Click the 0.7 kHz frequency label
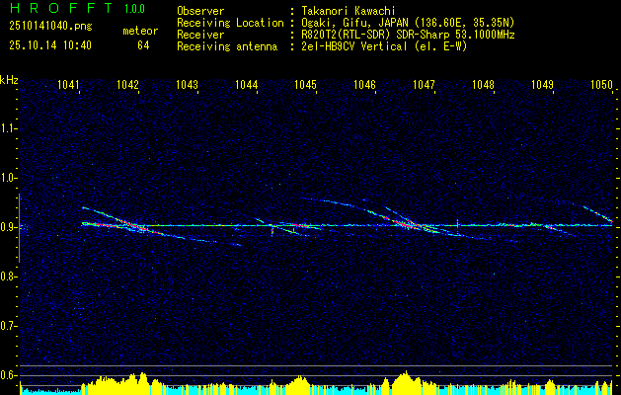This screenshot has width=621, height=395. [9, 326]
